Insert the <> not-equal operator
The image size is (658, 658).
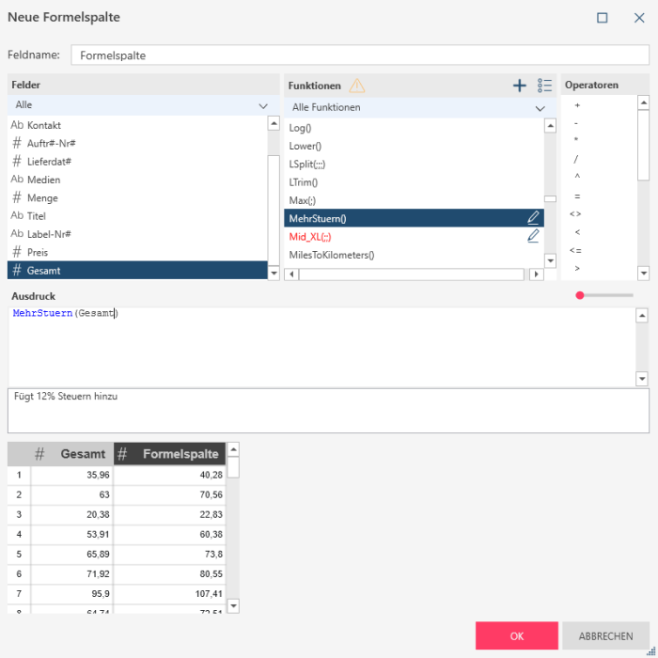click(576, 214)
